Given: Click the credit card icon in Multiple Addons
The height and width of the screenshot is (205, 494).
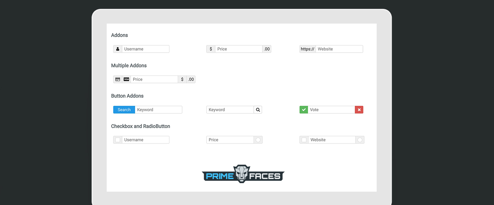Looking at the screenshot, I should coord(118,79).
